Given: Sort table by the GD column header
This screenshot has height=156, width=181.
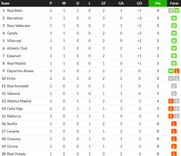Looking at the screenshot, I should click(x=139, y=3).
